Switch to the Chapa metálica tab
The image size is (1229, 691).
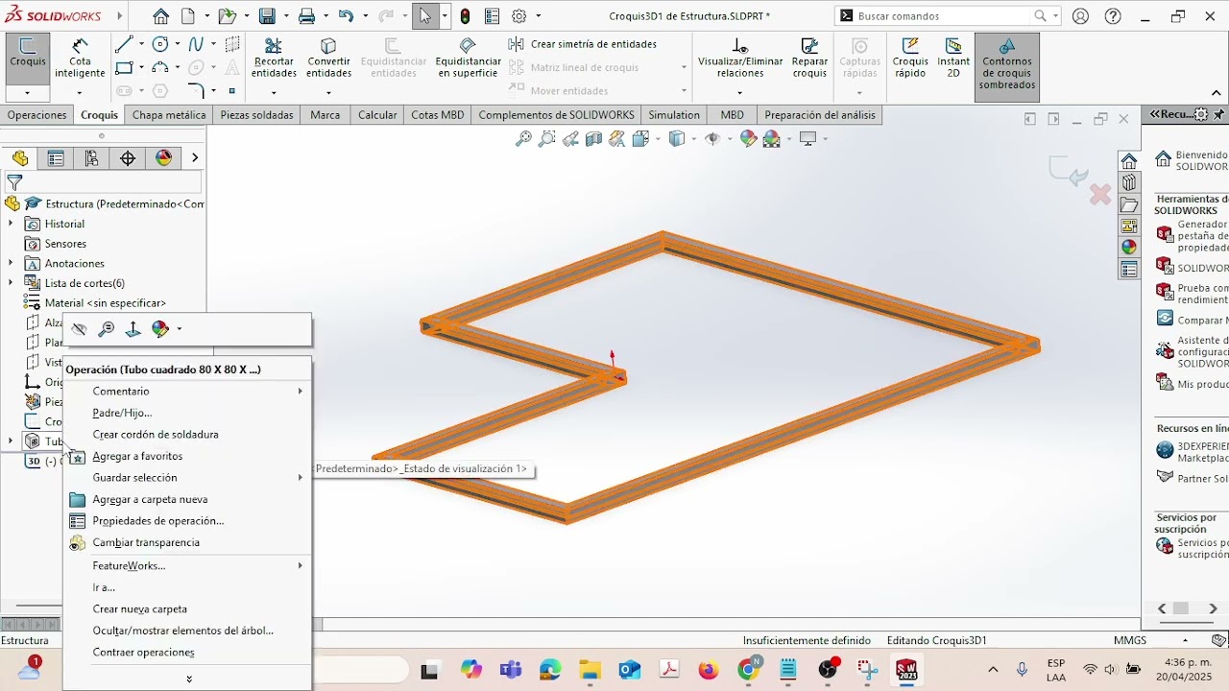point(169,115)
